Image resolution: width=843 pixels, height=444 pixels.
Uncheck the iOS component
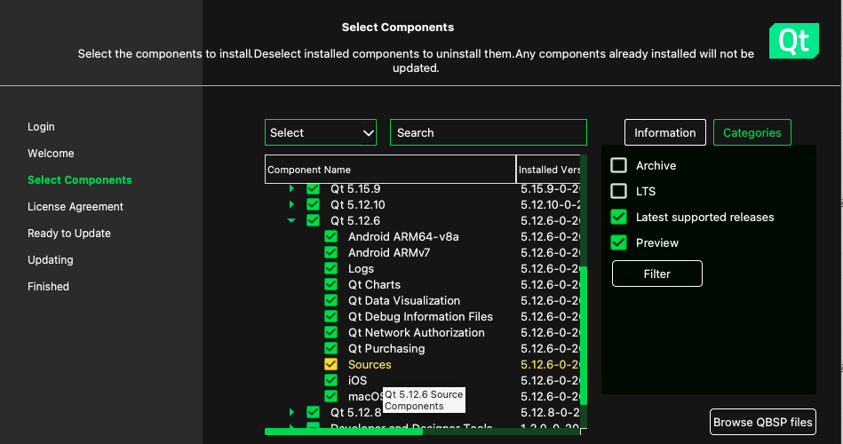tap(330, 380)
